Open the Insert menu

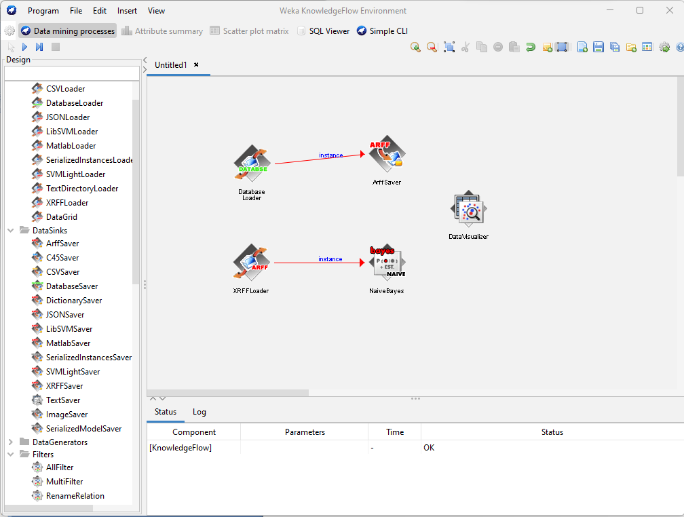point(127,10)
